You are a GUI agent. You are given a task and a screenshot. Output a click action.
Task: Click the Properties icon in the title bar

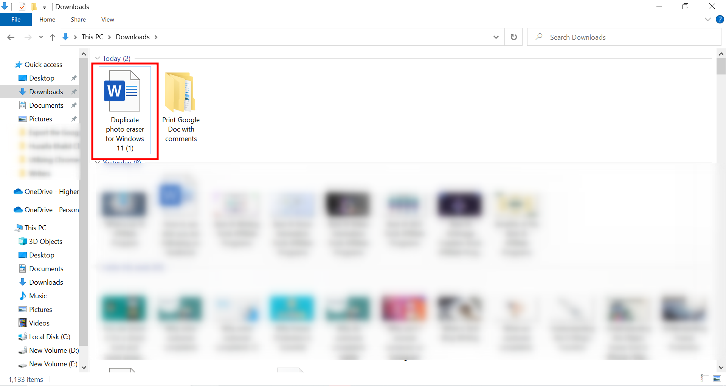coord(22,6)
